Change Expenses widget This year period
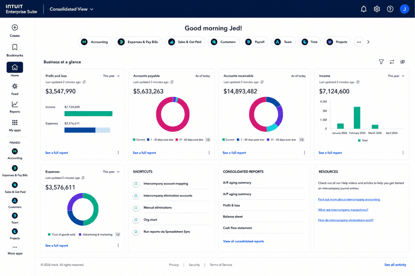The image size is (415, 276). click(x=111, y=172)
